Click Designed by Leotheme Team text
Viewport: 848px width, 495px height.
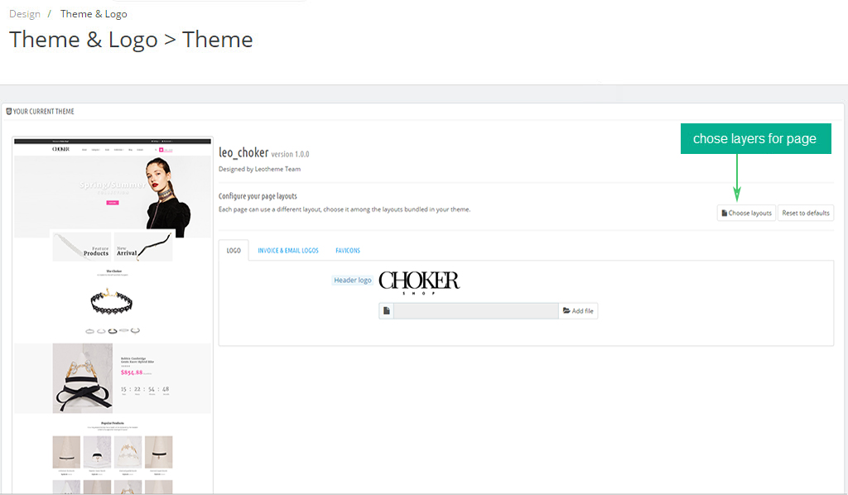point(259,169)
